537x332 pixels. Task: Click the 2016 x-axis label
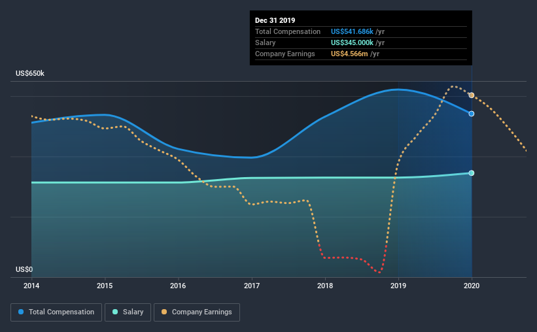coord(178,286)
